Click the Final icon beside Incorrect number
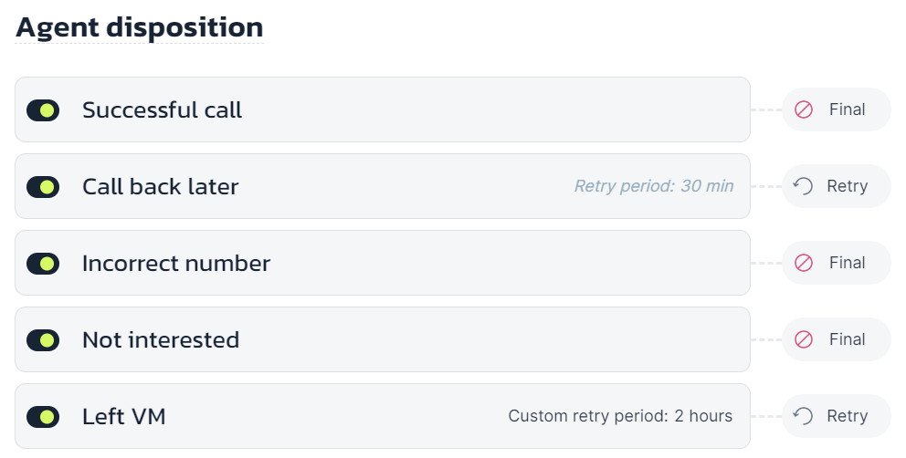This screenshot has height=458, width=906. pos(804,263)
